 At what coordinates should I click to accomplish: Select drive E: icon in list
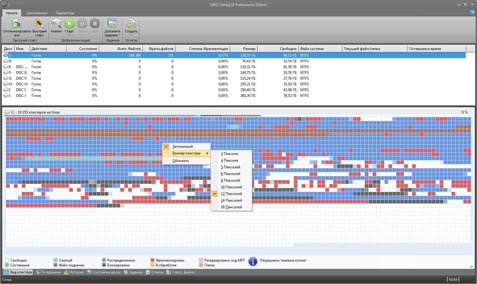(6, 67)
